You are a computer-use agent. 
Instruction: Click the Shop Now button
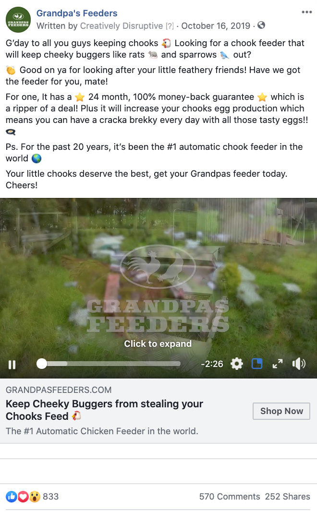[x=281, y=411]
